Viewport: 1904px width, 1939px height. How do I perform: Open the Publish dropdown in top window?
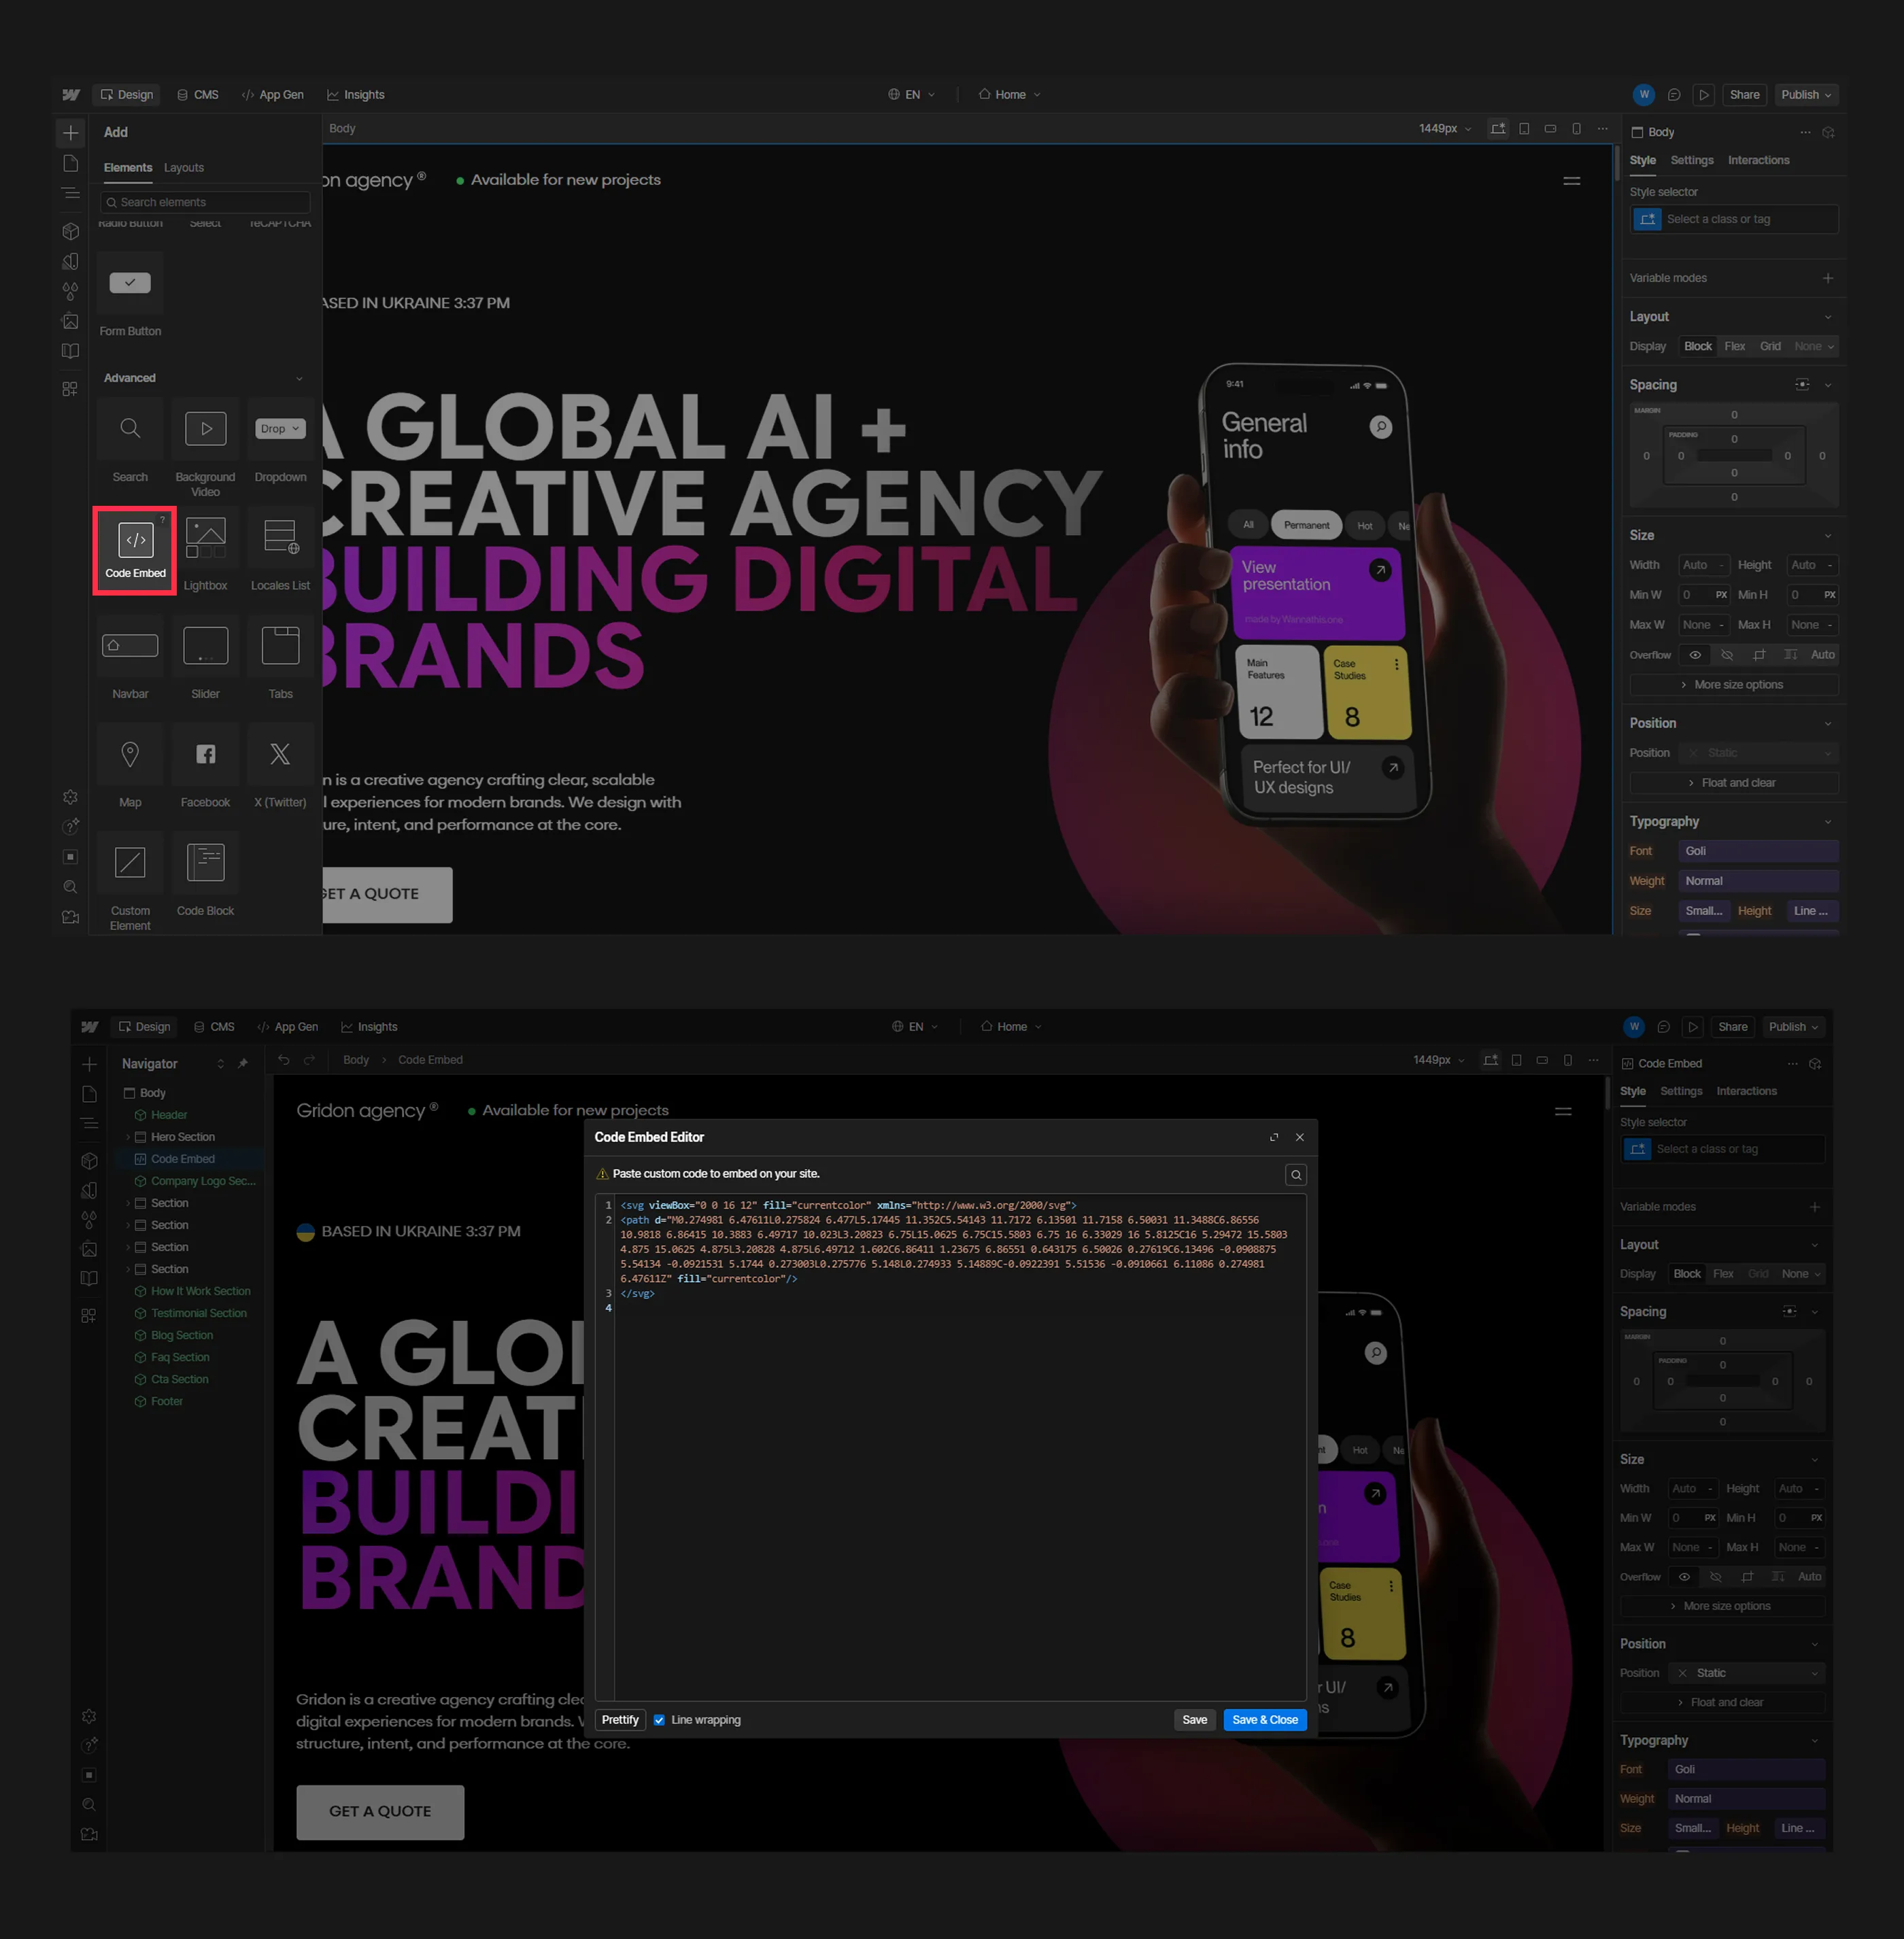1806,95
